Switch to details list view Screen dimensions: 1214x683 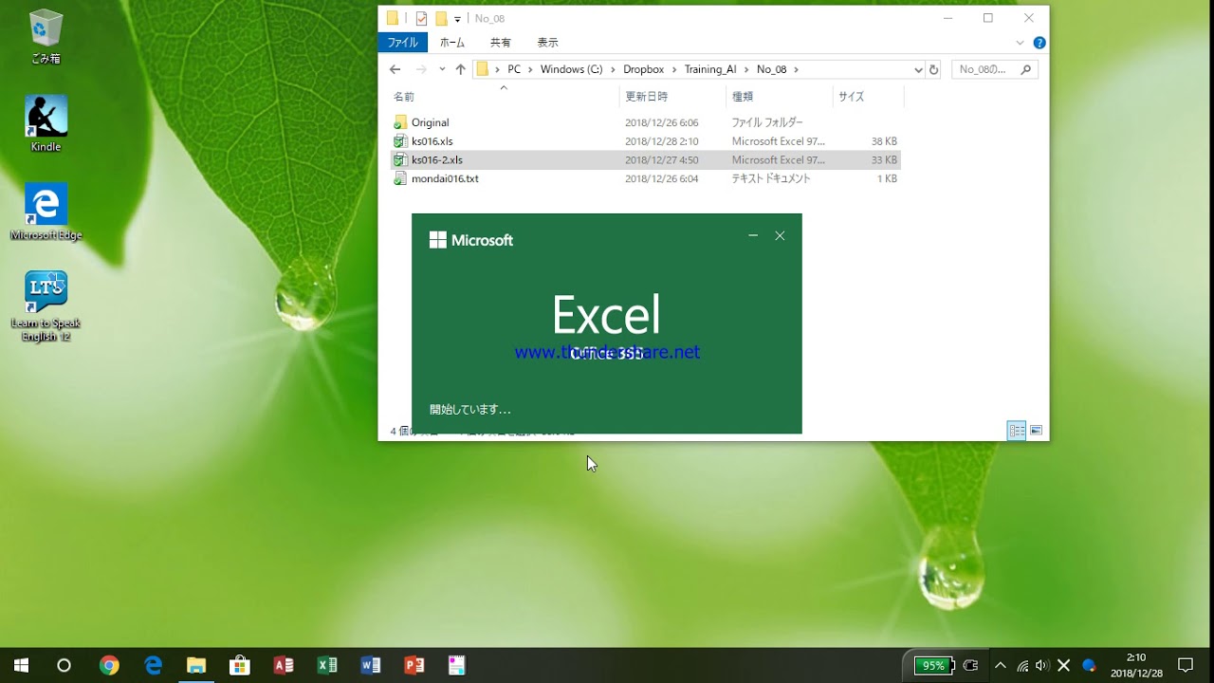(x=1017, y=431)
